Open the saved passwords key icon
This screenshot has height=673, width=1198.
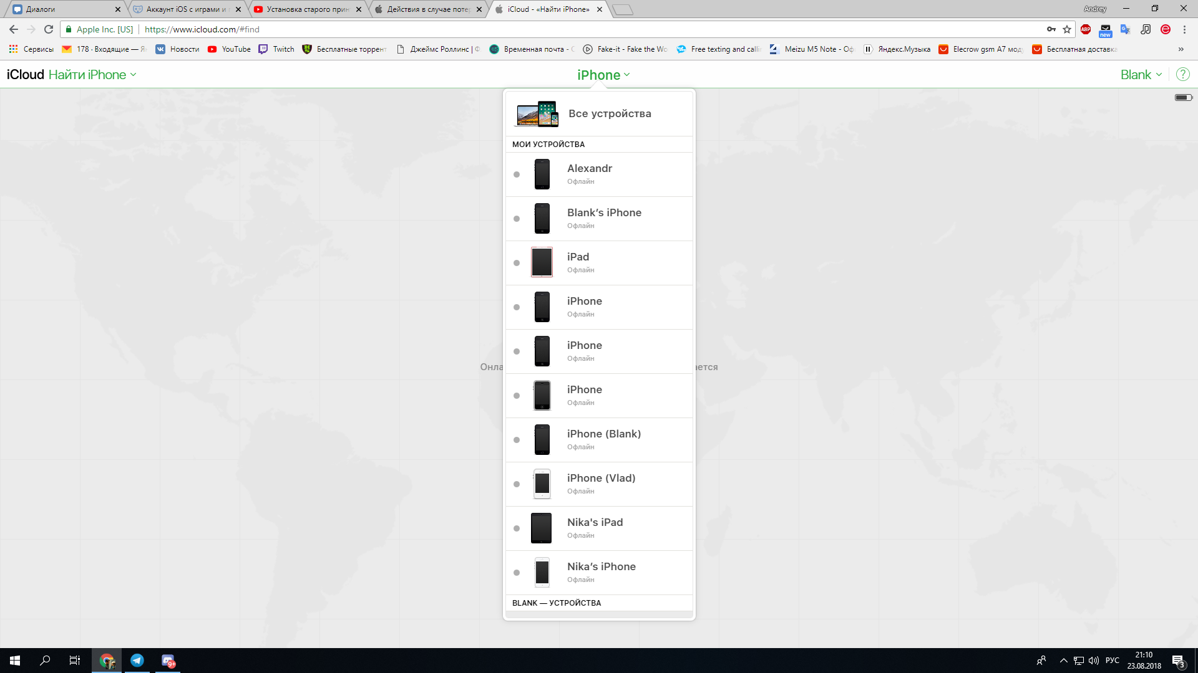click(1051, 29)
